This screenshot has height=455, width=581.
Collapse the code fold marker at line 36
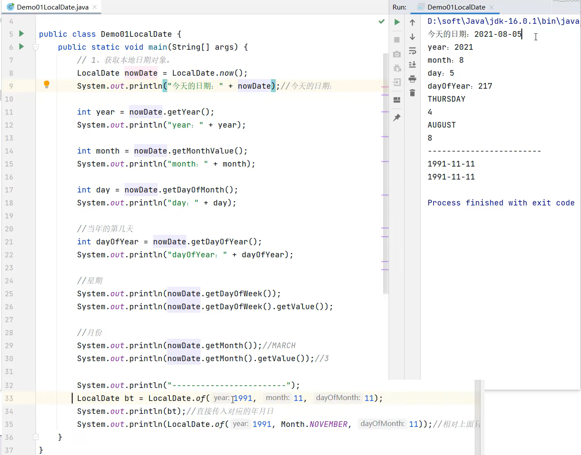(x=35, y=437)
